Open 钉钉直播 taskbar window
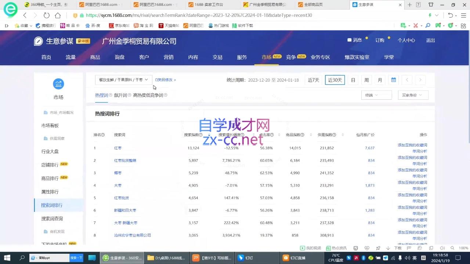470x264 pixels. (302, 258)
